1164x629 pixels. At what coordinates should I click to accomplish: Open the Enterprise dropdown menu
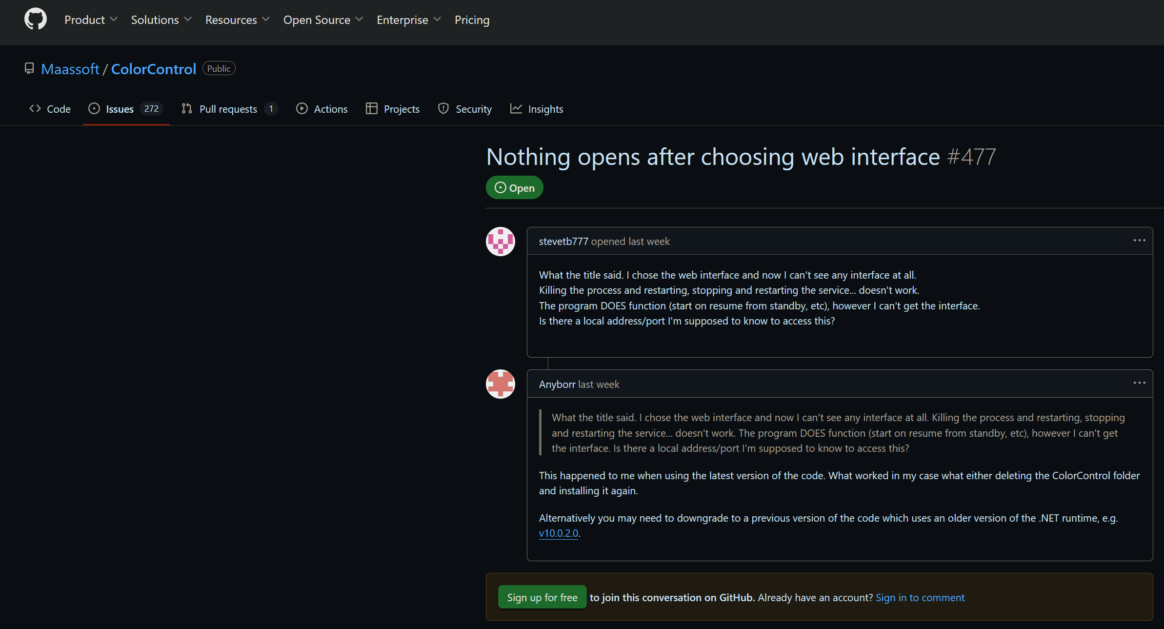click(x=408, y=20)
